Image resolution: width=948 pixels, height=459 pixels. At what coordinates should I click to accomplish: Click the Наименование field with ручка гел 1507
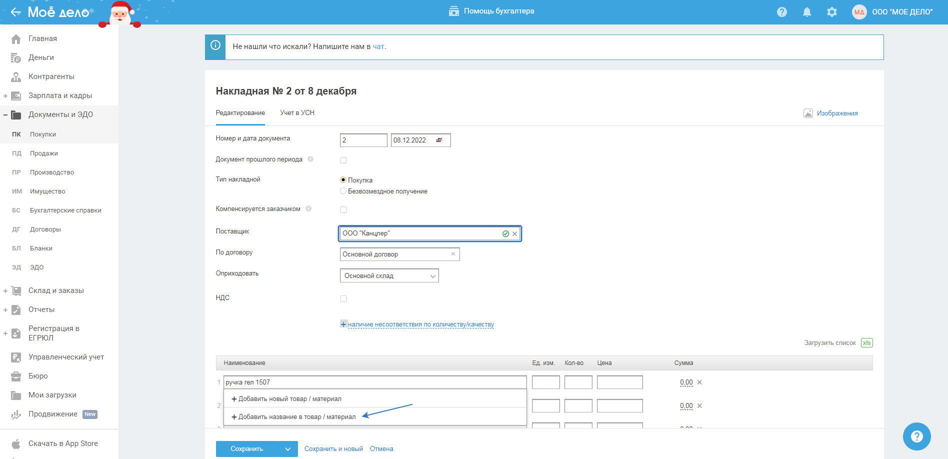coord(375,382)
